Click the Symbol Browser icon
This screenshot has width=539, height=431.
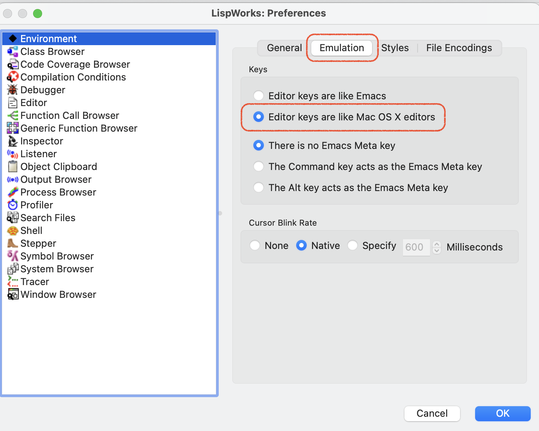click(13, 256)
